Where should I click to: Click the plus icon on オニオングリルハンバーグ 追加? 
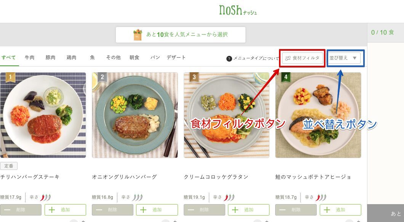[143, 210]
